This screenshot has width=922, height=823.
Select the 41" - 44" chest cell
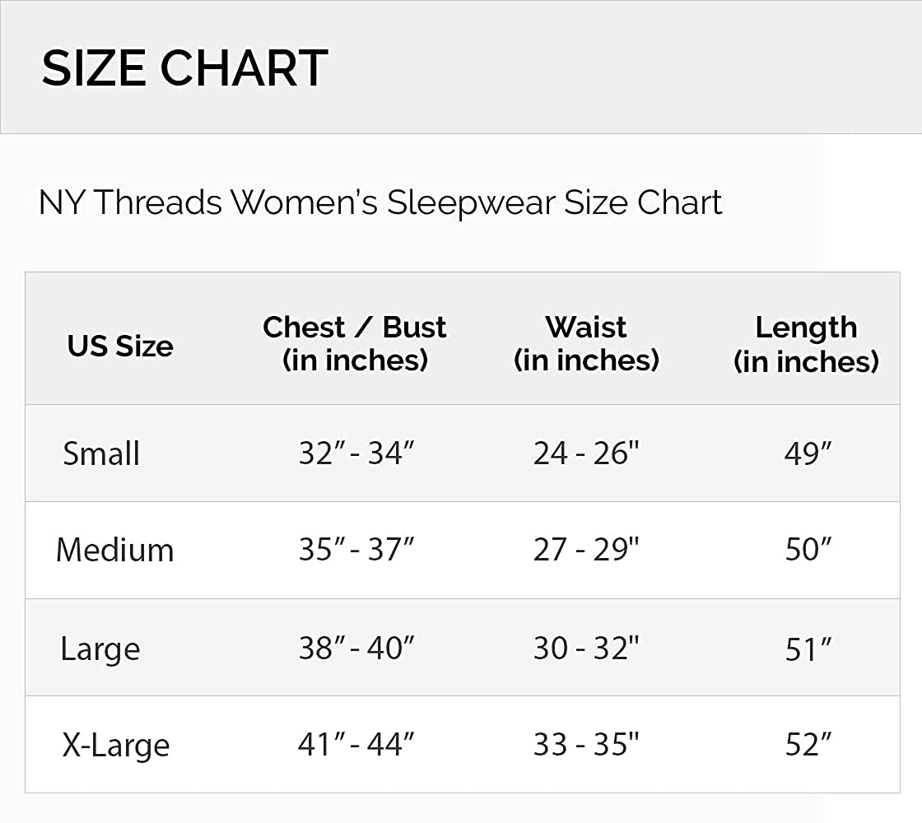tap(356, 746)
